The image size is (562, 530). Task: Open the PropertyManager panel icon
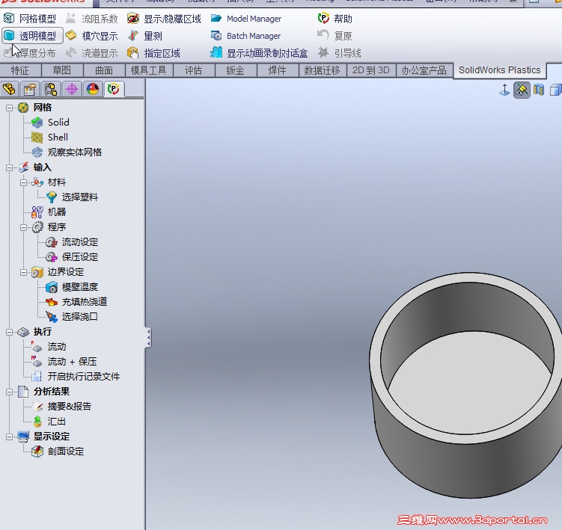(30, 89)
